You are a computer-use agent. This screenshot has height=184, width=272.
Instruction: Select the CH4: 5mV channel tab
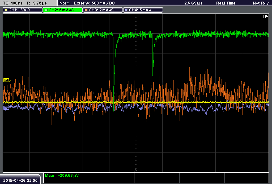pos(143,10)
